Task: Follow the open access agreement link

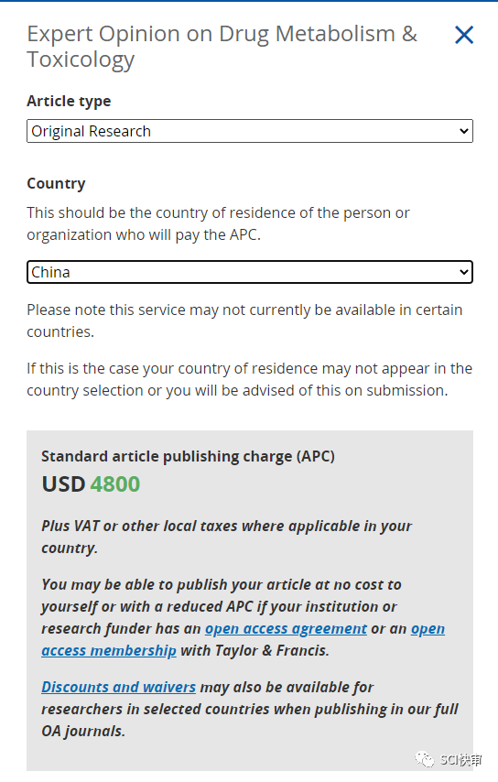Action: 287,629
